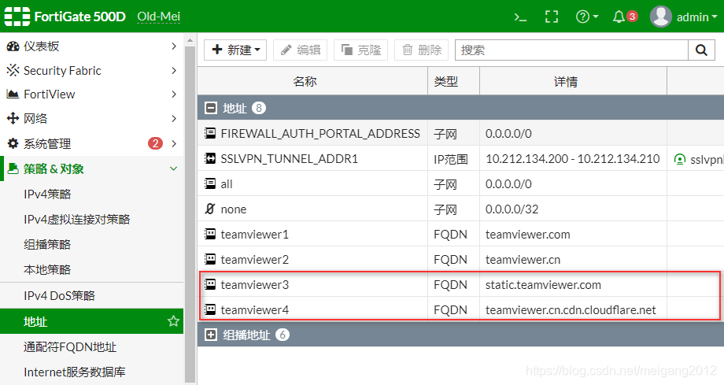Click the search magnifier button
This screenshot has height=385, width=724.
coord(701,50)
